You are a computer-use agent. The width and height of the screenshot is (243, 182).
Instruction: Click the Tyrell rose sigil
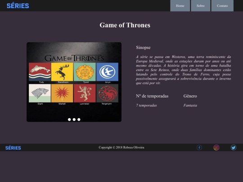click(x=85, y=72)
